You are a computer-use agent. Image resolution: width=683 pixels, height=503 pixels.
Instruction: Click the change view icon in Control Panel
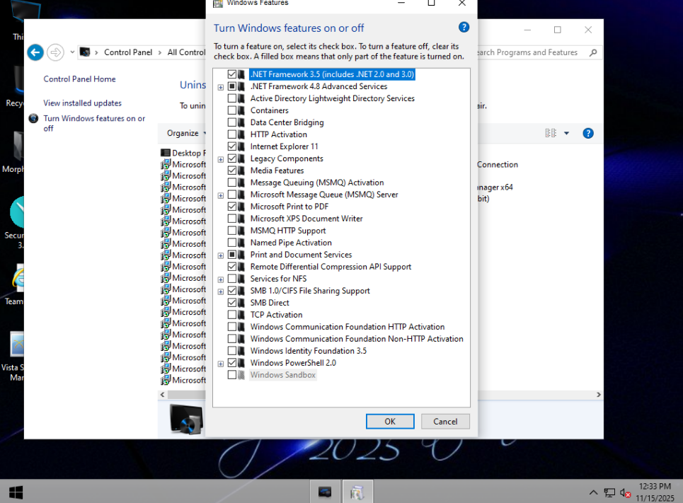(x=551, y=133)
